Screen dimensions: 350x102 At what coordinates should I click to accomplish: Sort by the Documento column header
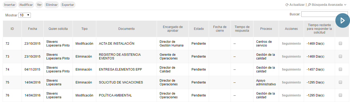click(126, 29)
